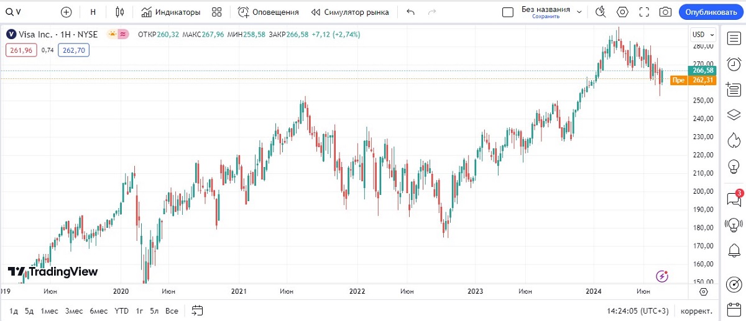This screenshot has width=746, height=321.
Task: Expand the Без названия layout dropdown arrow
Action: pyautogui.click(x=579, y=12)
